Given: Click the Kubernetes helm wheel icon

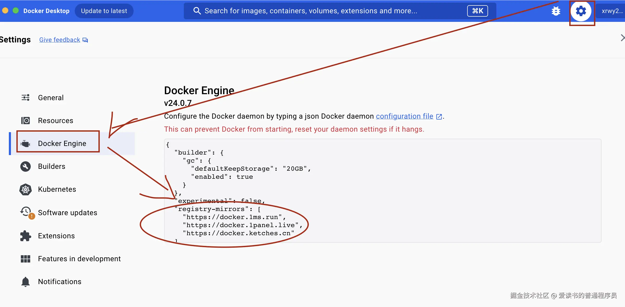Looking at the screenshot, I should click(26, 189).
